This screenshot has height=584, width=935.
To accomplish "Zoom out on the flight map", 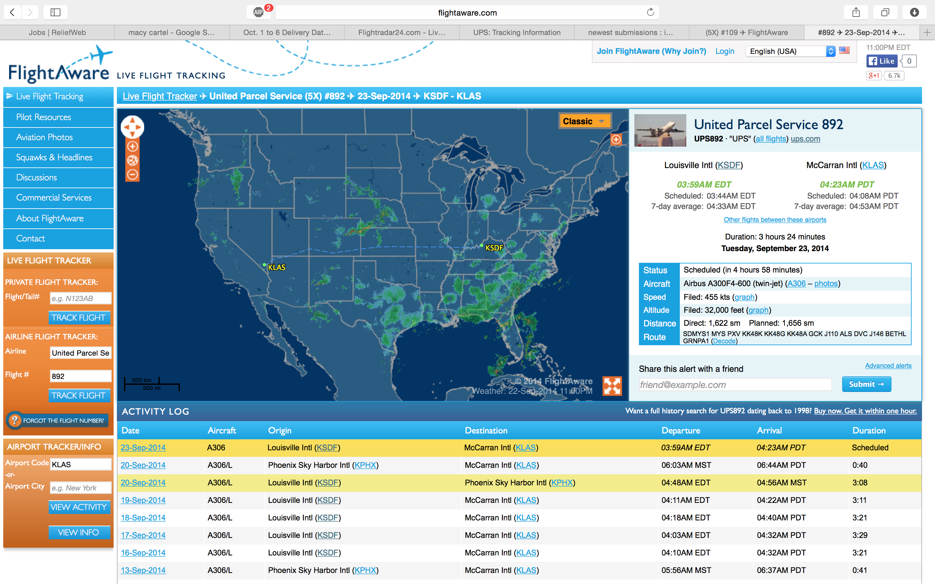I will pyautogui.click(x=132, y=175).
